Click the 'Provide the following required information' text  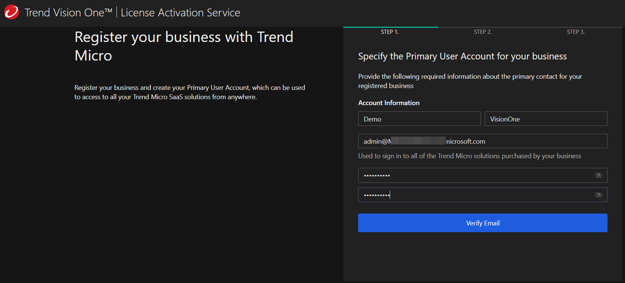pyautogui.click(x=470, y=81)
